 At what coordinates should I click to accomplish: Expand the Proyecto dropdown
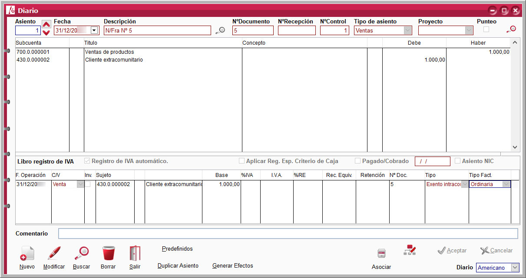[x=469, y=30]
